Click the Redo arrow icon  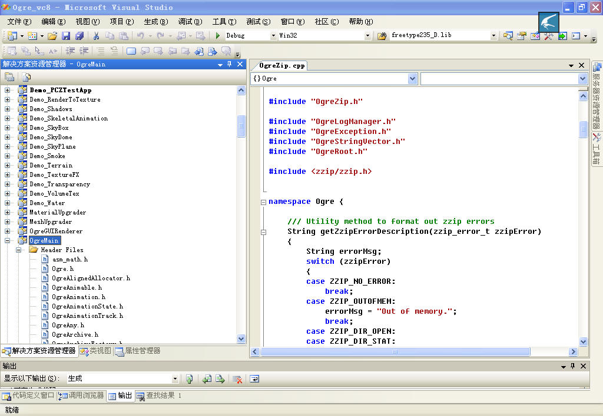click(x=160, y=36)
